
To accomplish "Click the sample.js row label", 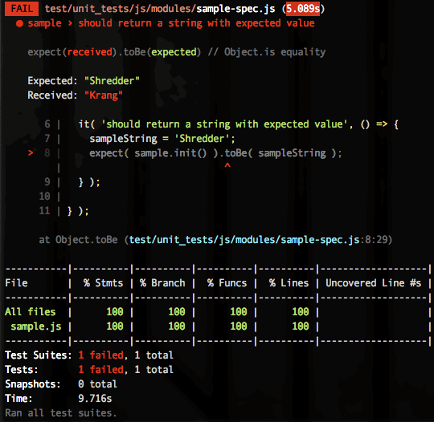I will pyautogui.click(x=36, y=327).
